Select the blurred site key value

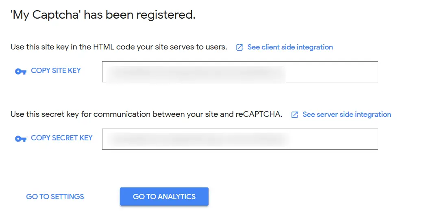pos(195,73)
